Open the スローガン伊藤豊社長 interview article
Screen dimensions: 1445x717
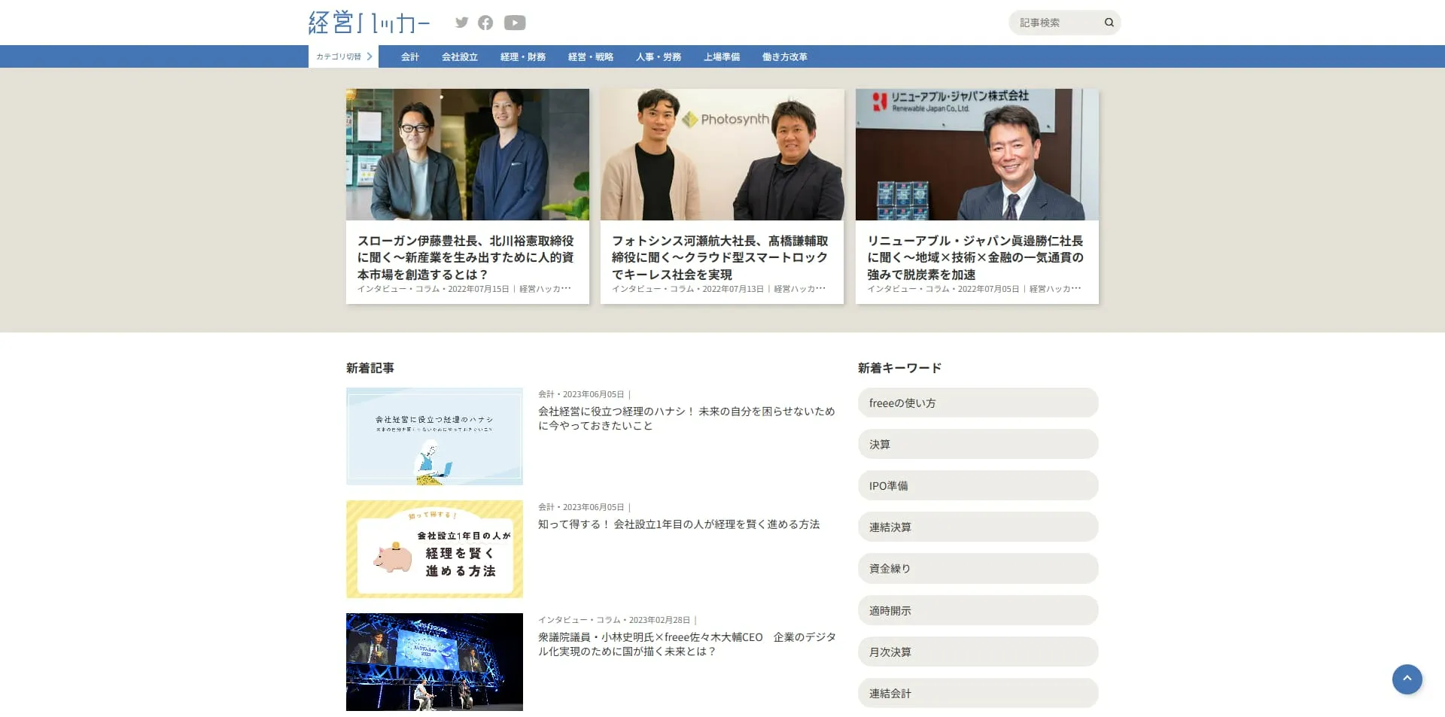[x=467, y=257]
